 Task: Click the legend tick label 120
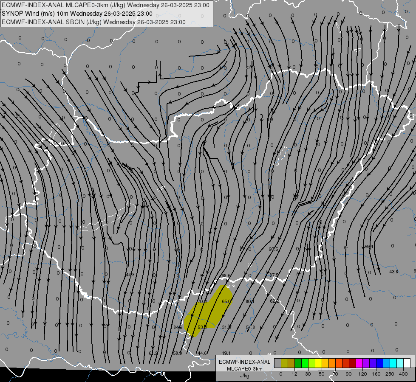point(362,374)
